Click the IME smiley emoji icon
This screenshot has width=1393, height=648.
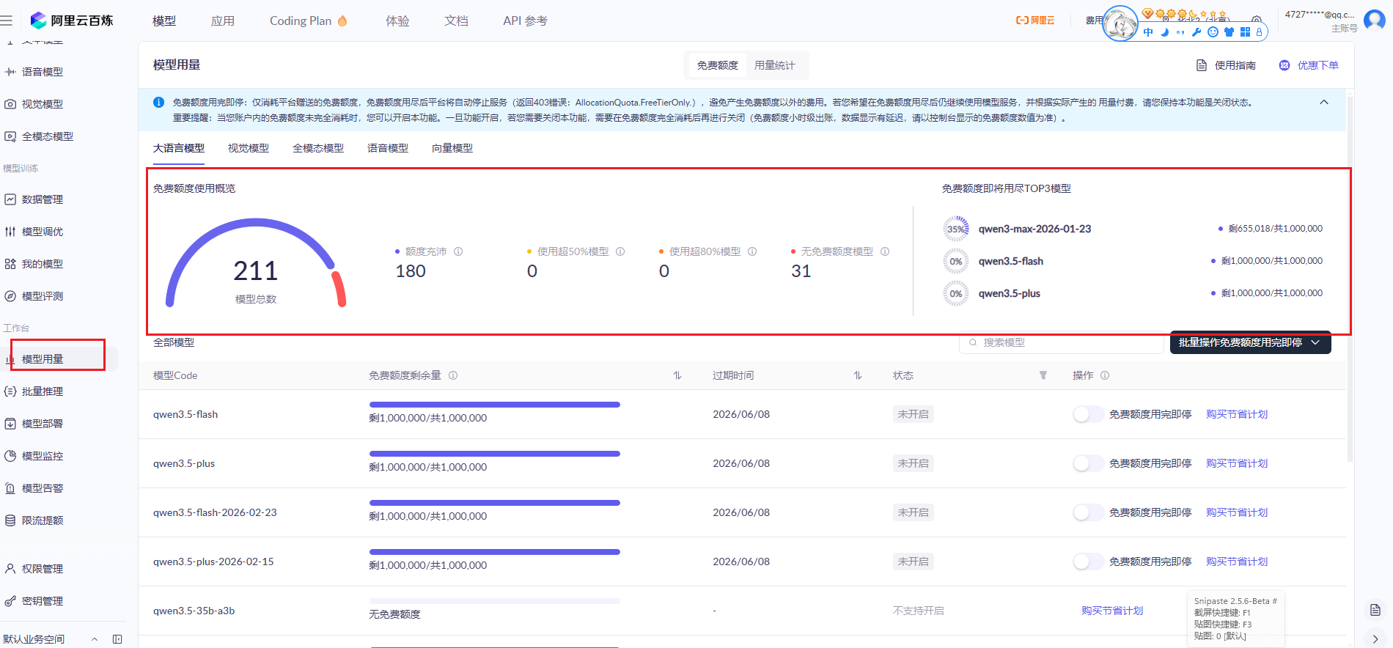(x=1213, y=32)
